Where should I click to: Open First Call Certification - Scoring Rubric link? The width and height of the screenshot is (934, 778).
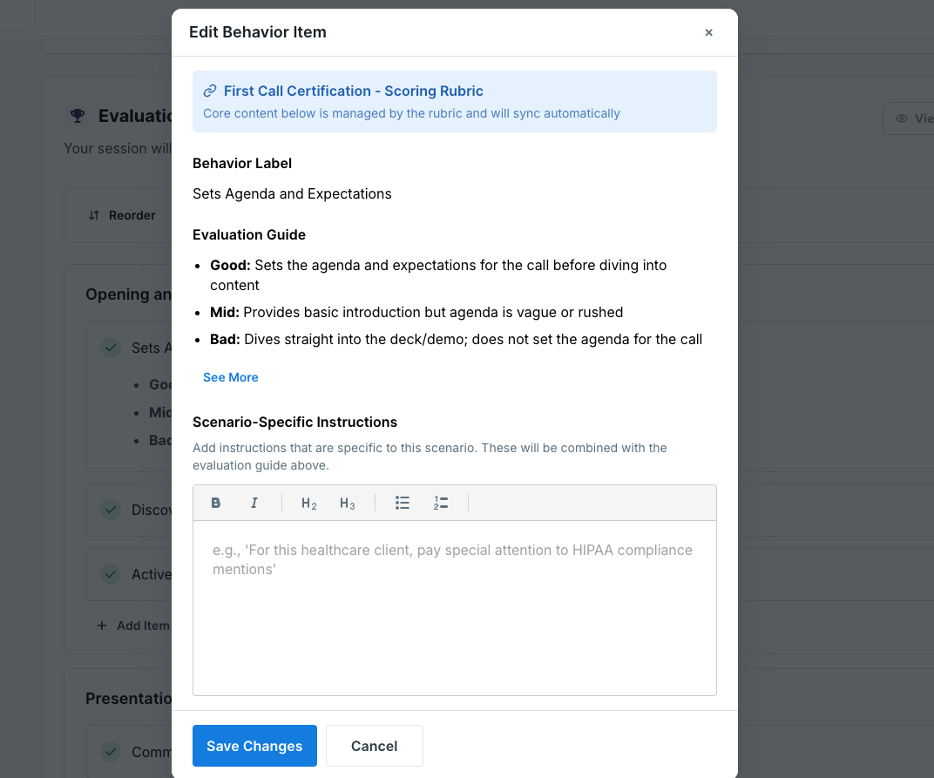pos(353,91)
